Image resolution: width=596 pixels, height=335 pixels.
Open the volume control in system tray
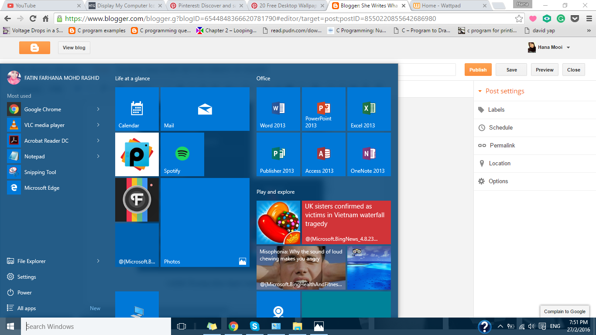531,326
